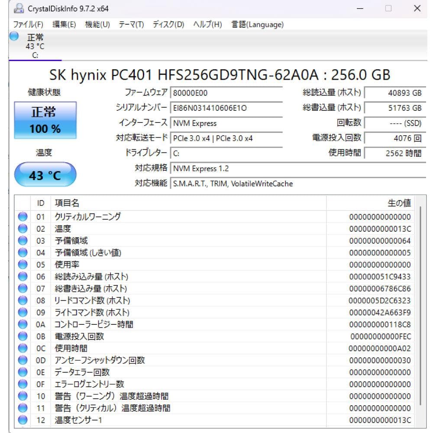Click the blue indicator next to クリティカルワーニング
This screenshot has width=433, height=433.
[x=23, y=216]
